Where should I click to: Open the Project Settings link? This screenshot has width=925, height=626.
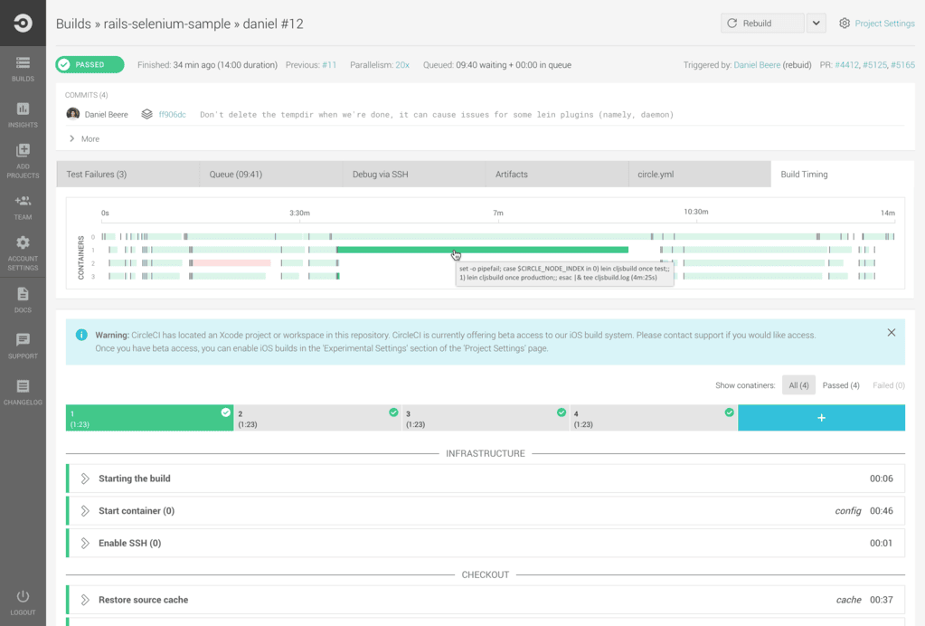pos(883,24)
